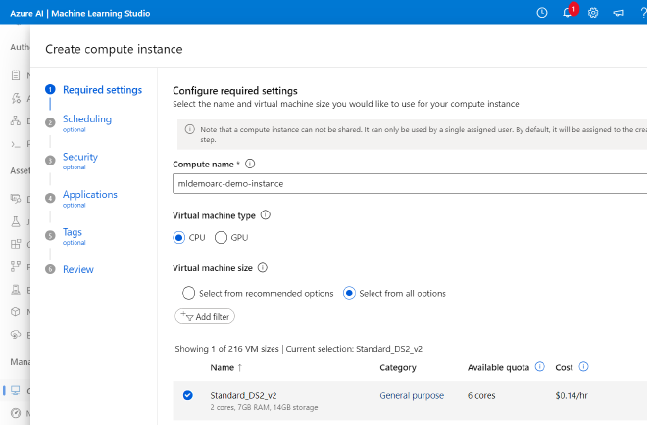Click the Virtual machine type info icon

coord(266,215)
